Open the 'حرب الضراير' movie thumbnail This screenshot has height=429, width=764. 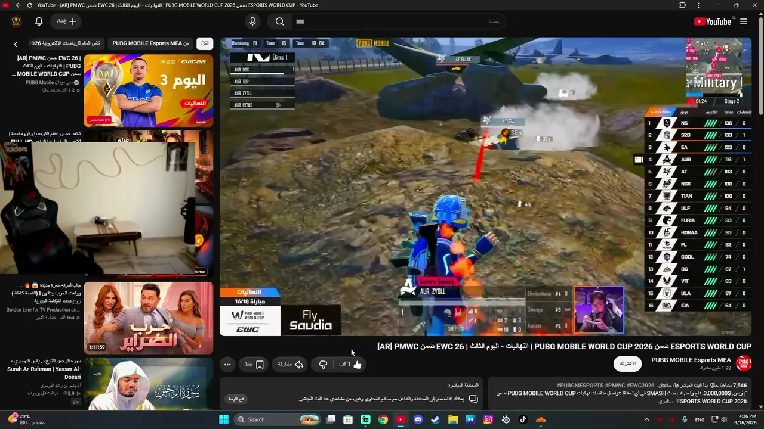pos(149,318)
